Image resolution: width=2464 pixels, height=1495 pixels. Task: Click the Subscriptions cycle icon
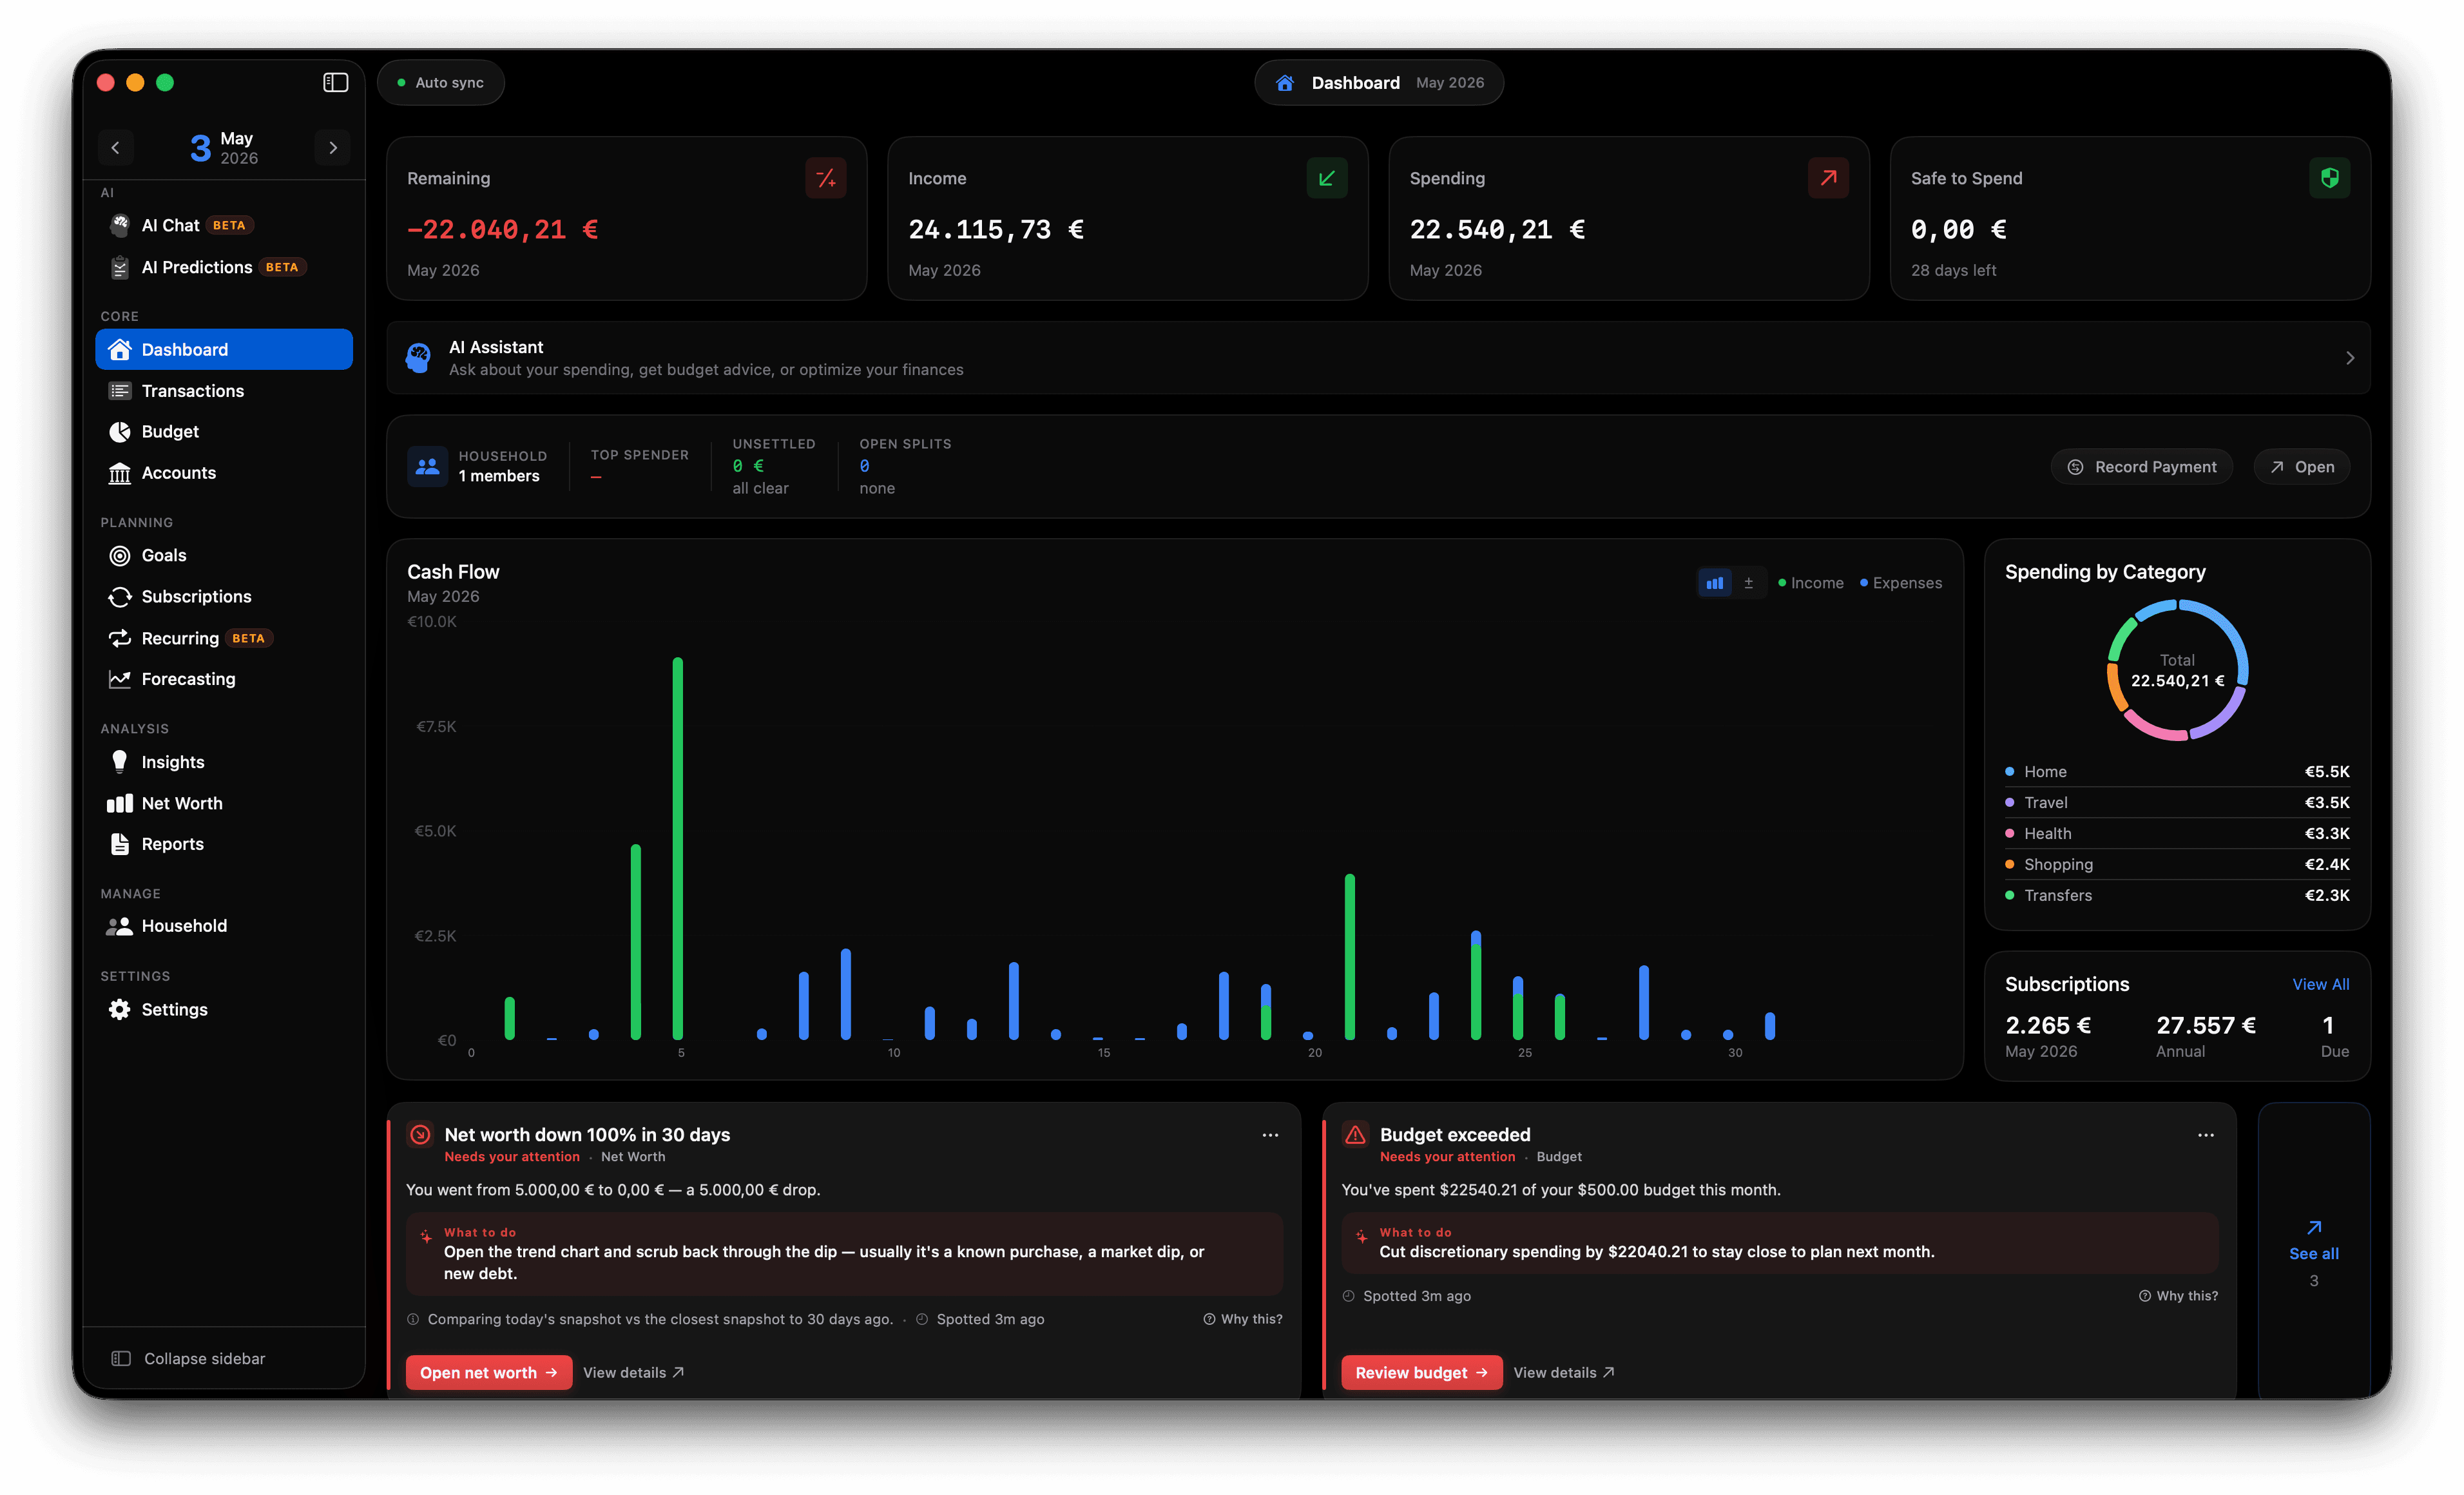coord(120,596)
